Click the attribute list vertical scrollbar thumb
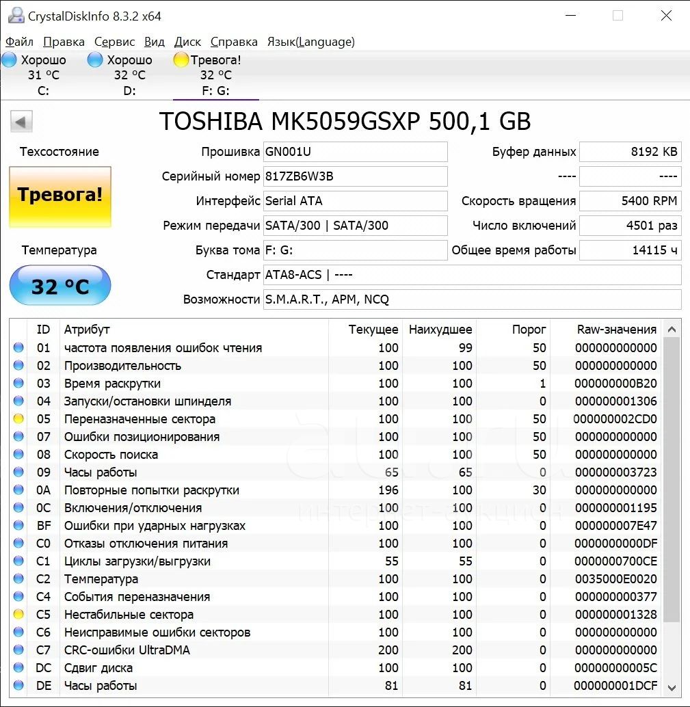Screen dimensions: 690x707 tap(672, 480)
